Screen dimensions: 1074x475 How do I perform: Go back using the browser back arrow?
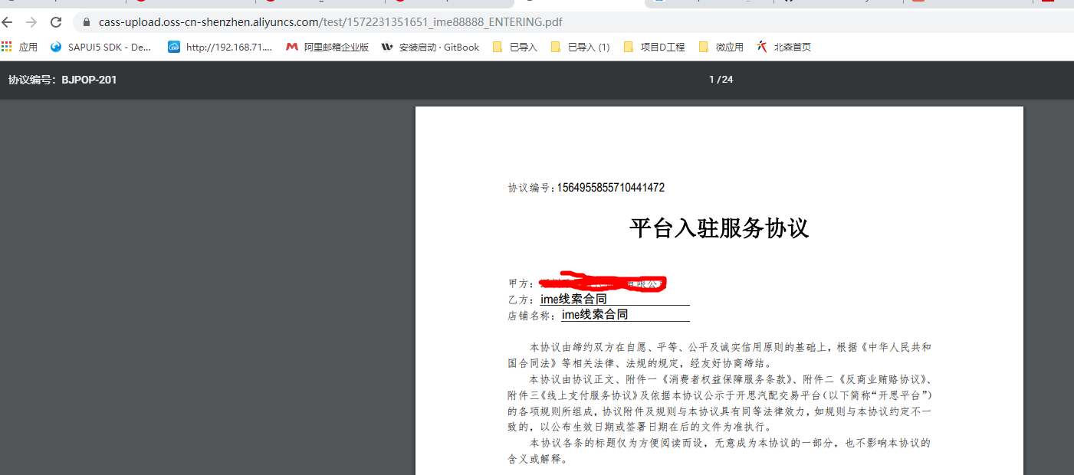coord(8,22)
